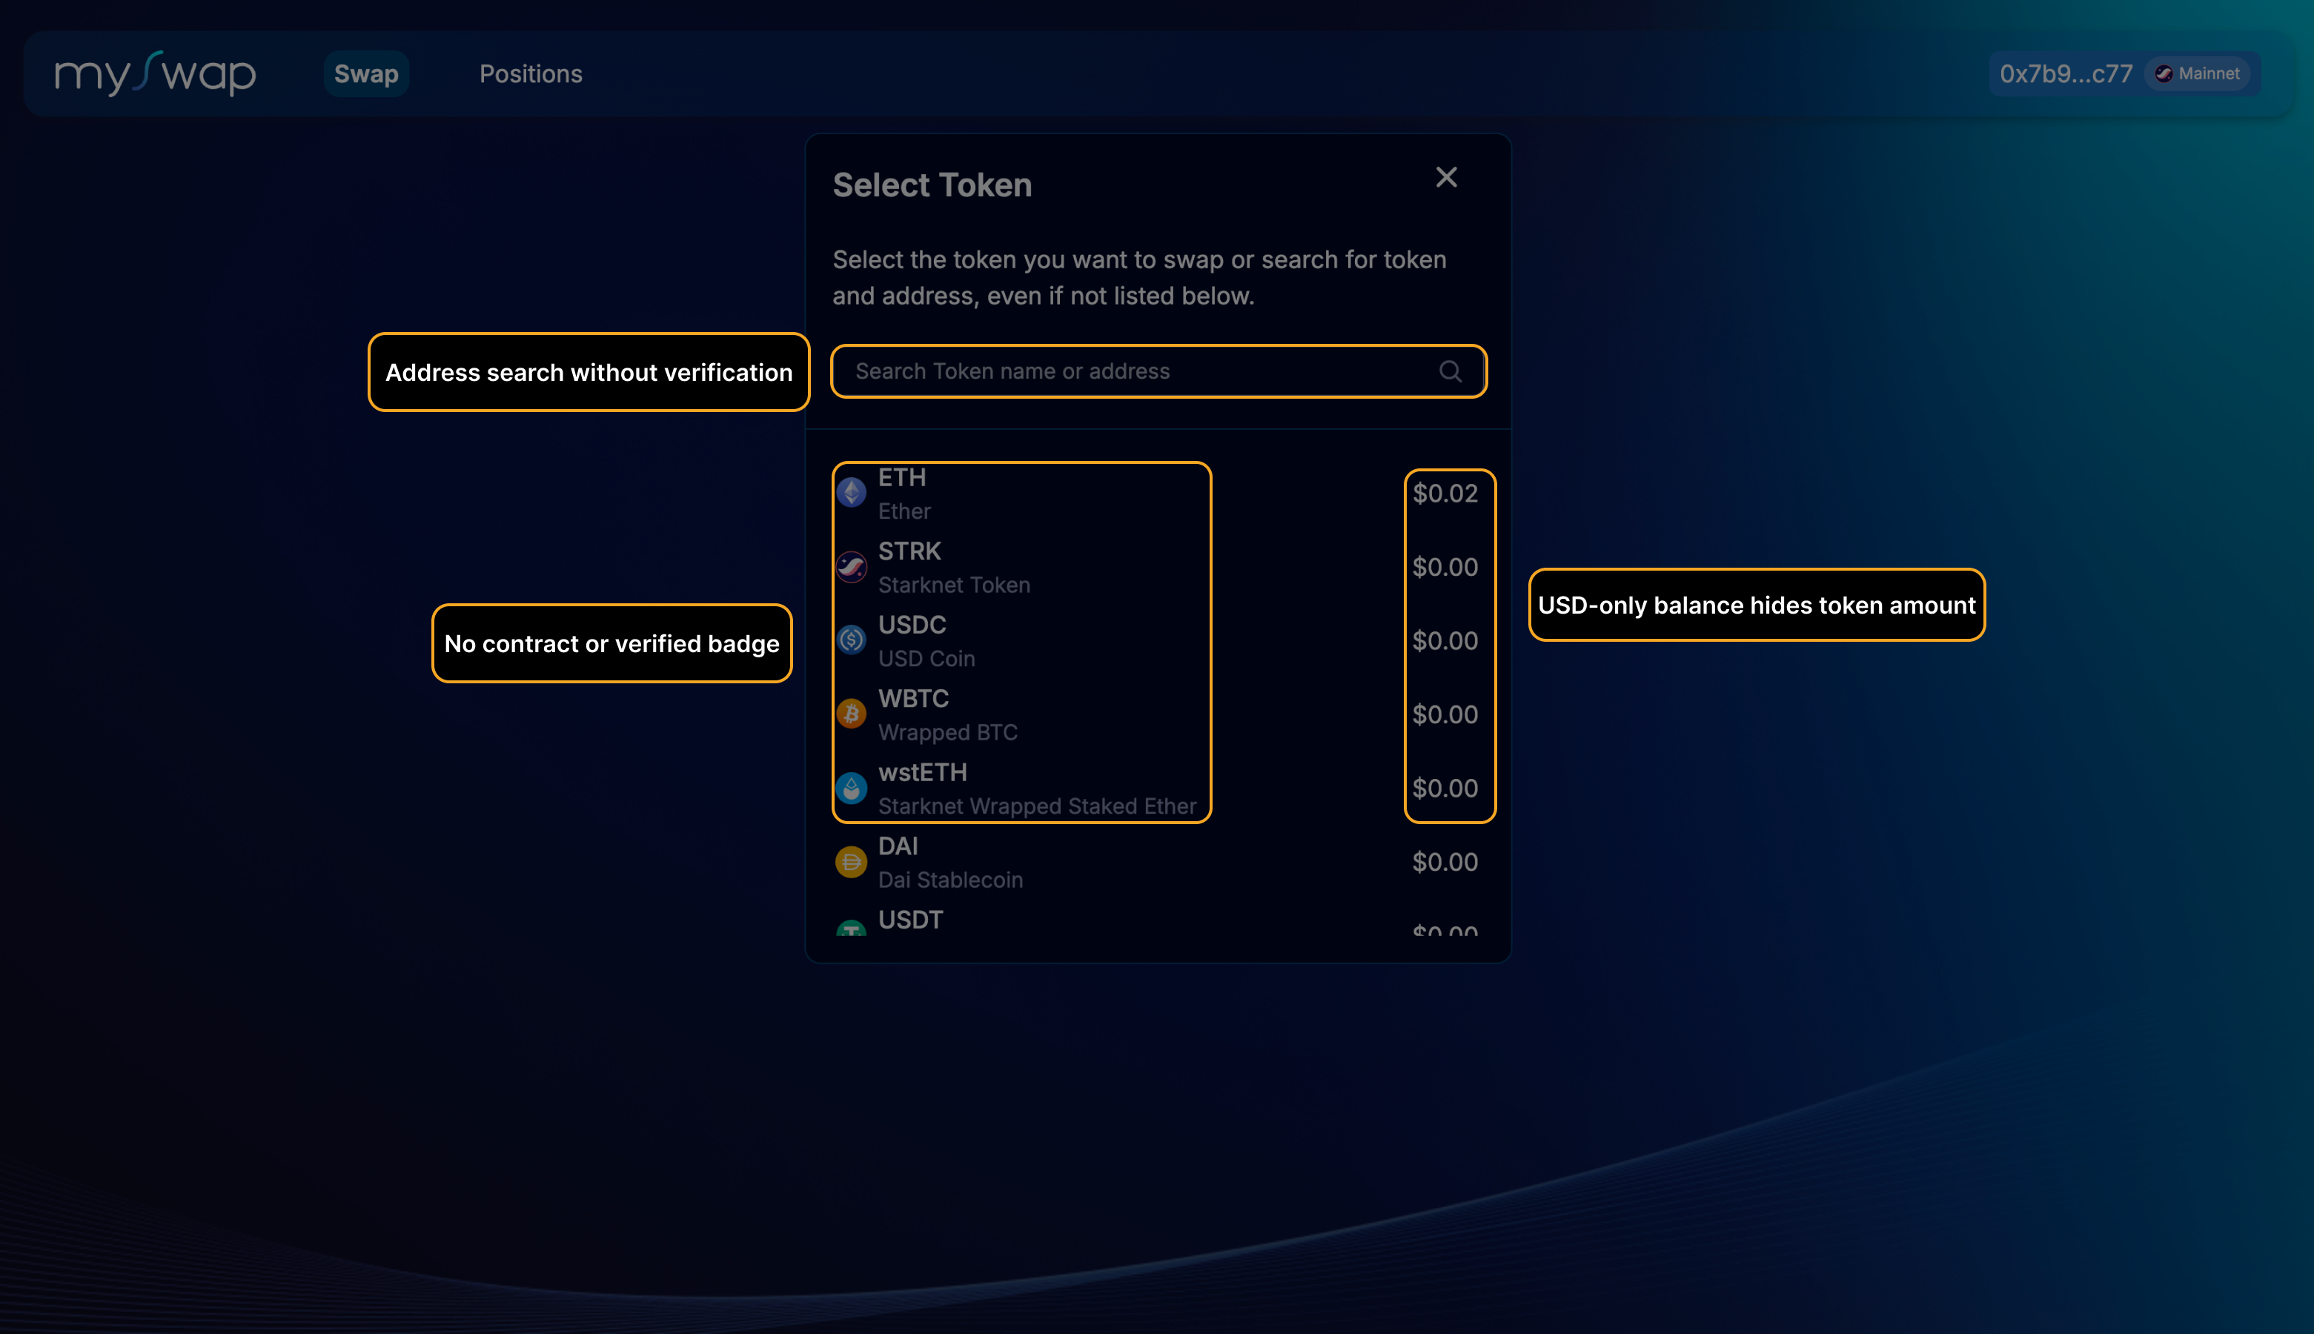The image size is (2314, 1334).
Task: Click the $0.02 ETH balance
Action: click(1445, 494)
